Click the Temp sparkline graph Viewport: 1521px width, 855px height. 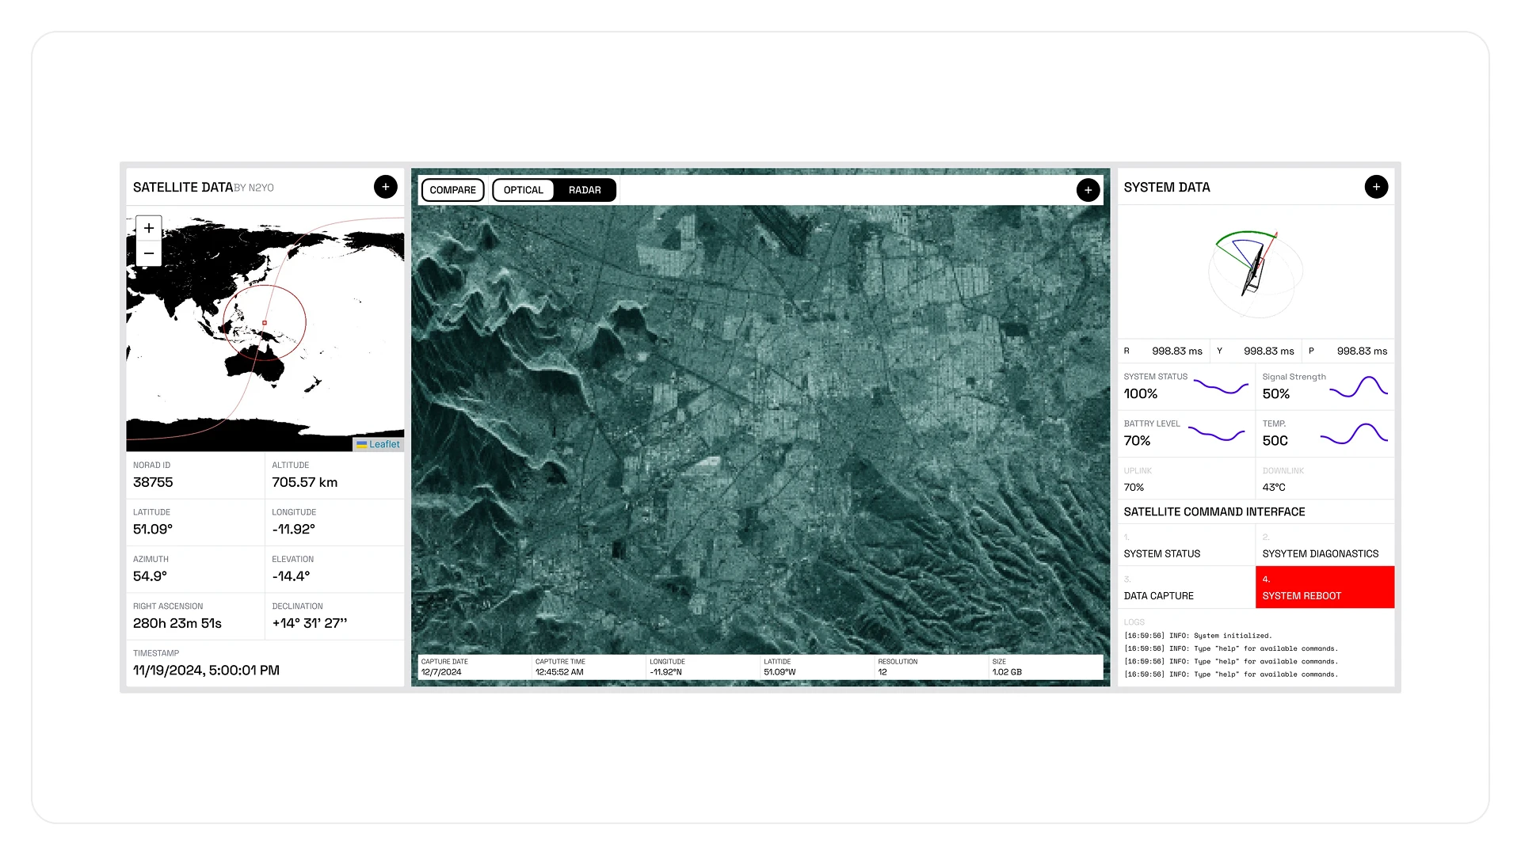pos(1354,434)
